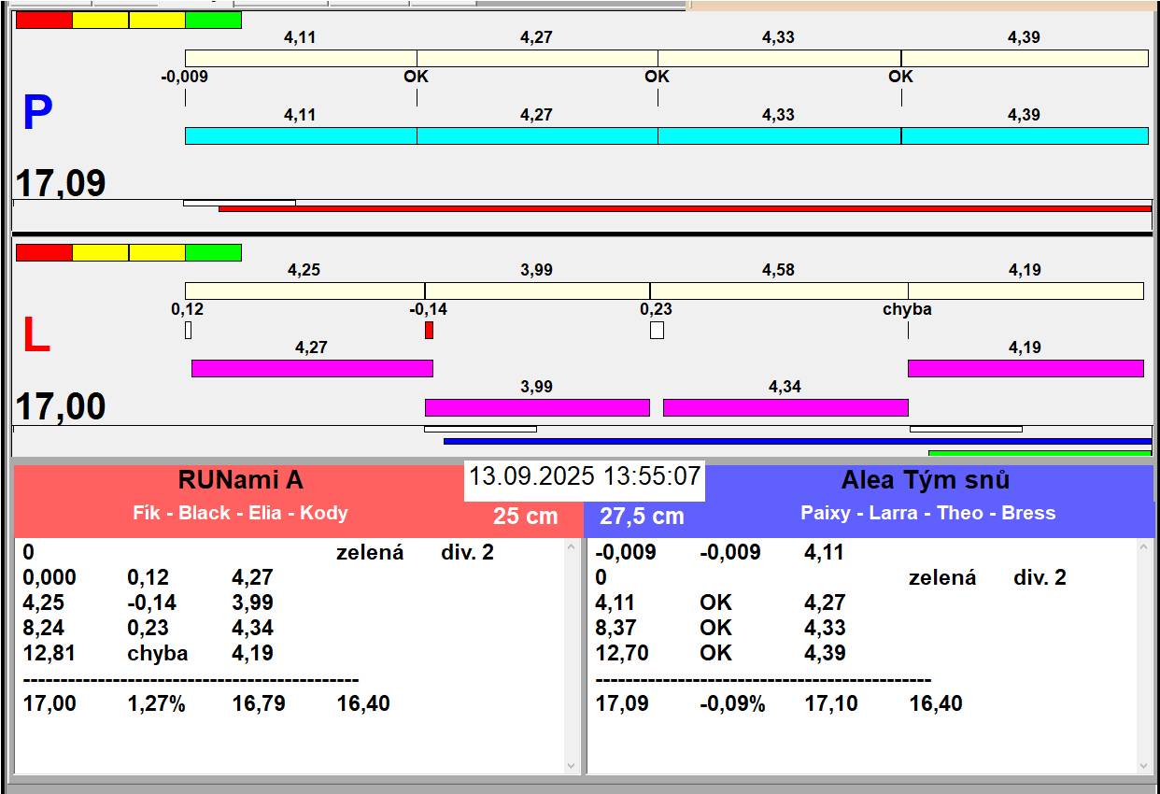The image size is (1160, 794).
Task: Click the 16,79 value in RUNami A totals
Action: tap(259, 703)
